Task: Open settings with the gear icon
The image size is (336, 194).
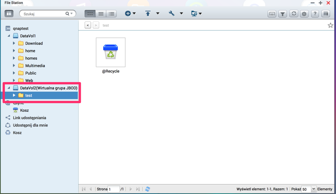Action: point(304,14)
